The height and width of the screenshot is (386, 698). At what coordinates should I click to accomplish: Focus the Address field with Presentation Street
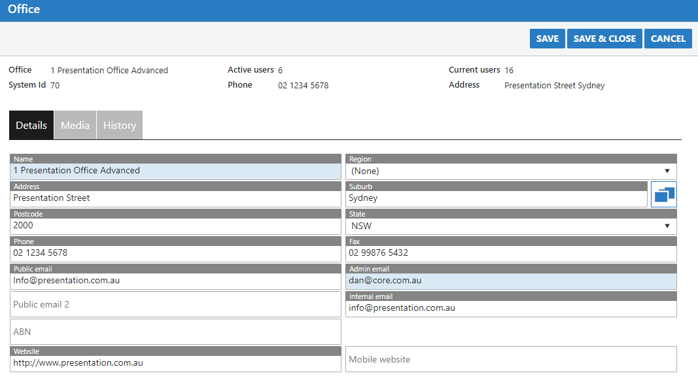[175, 198]
